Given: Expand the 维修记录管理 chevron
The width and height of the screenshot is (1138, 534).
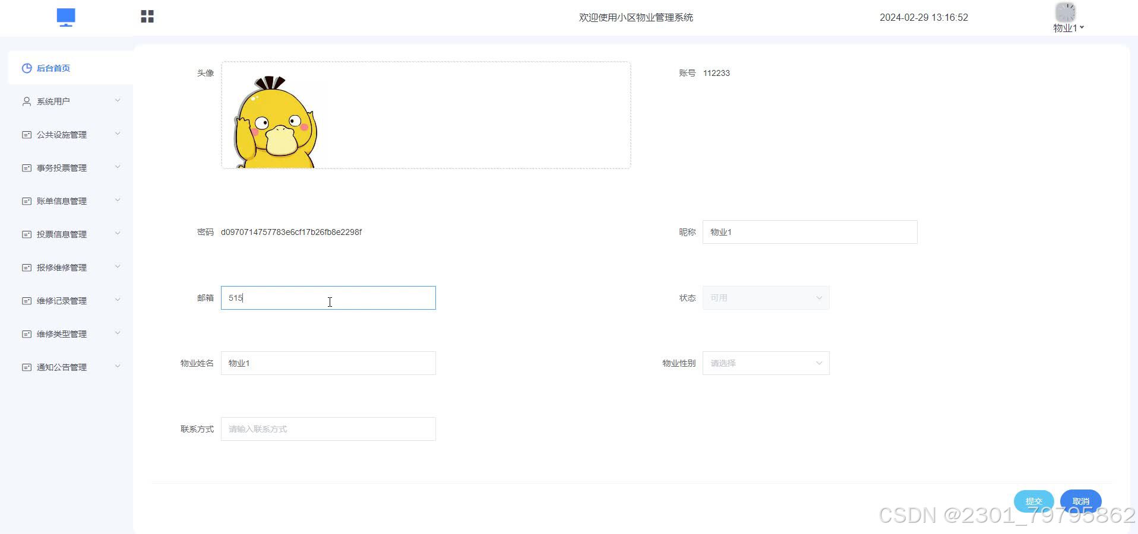Looking at the screenshot, I should pos(118,300).
